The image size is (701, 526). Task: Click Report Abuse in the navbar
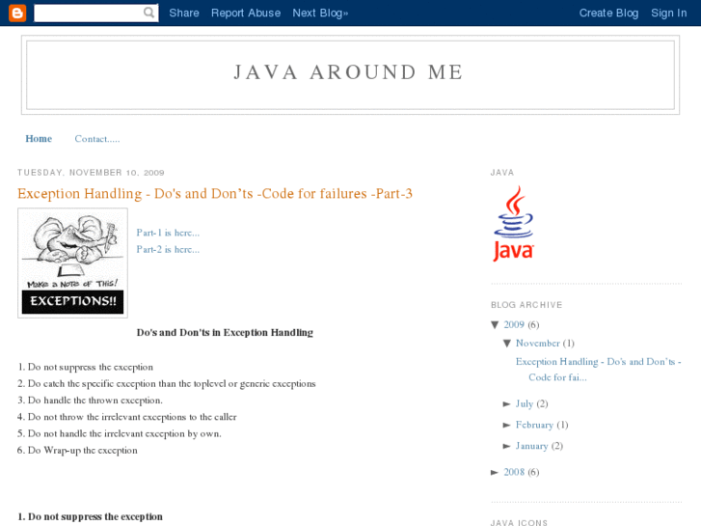point(246,13)
